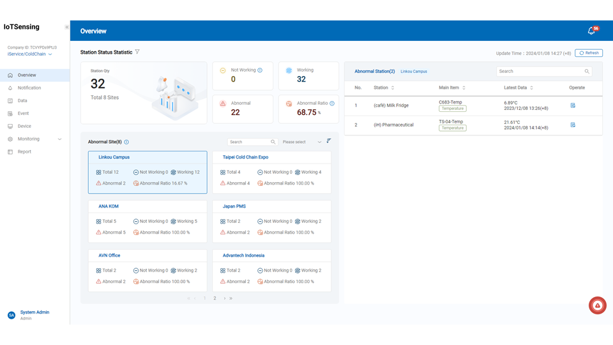This screenshot has width=613, height=345.
Task: Click the red floating alarm button
Action: [597, 305]
